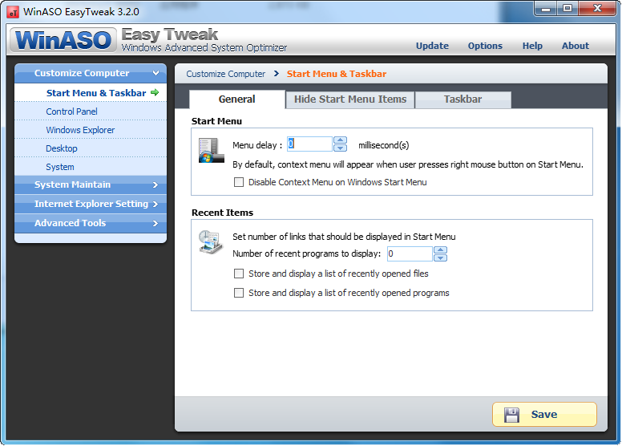
Task: Open the Update menu
Action: 432,46
